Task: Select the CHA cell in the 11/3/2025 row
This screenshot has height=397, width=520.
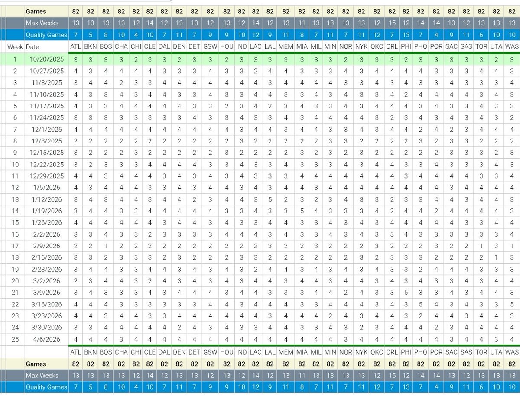Action: 121,83
